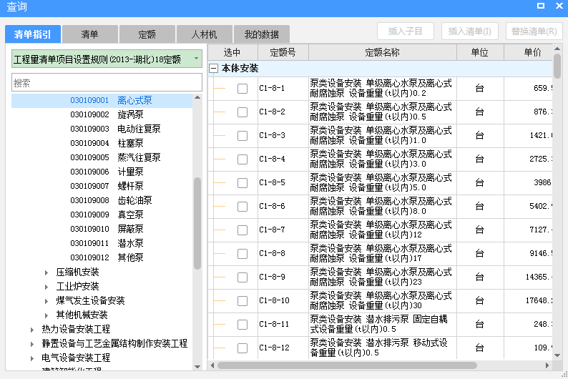Close the 查询 window
Screen dimensions: 568x379
[x=559, y=6]
